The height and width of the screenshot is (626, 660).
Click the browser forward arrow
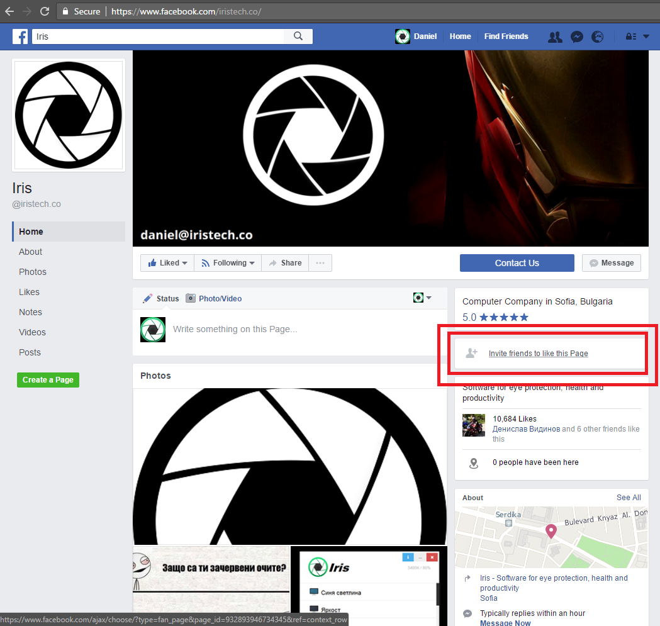pos(27,11)
